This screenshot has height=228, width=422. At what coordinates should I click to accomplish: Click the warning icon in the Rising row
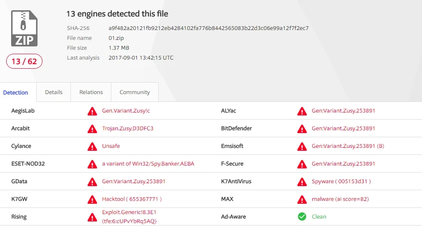point(92,217)
